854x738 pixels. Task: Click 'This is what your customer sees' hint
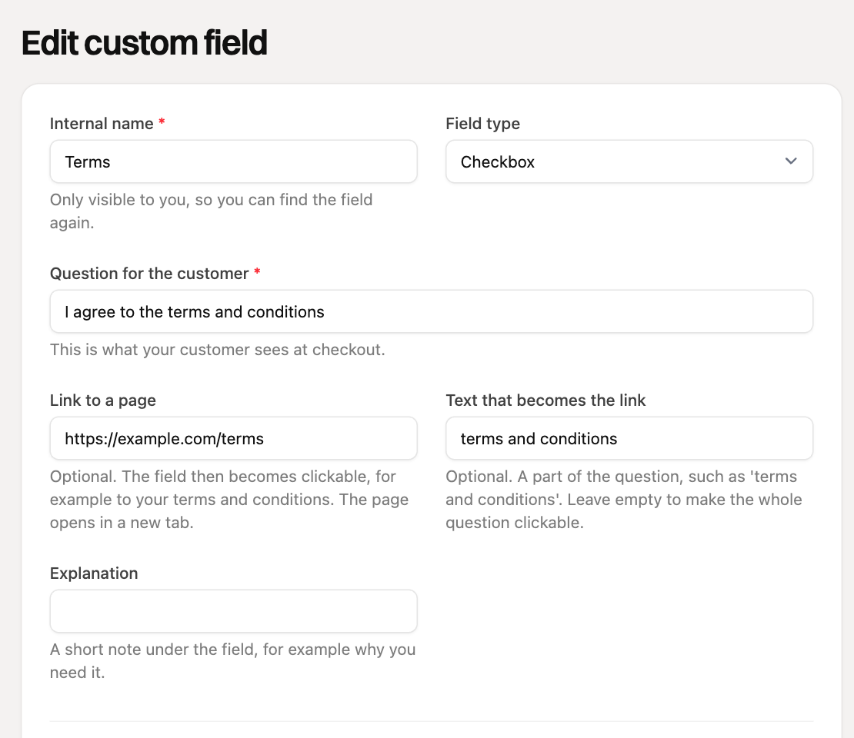coord(217,350)
